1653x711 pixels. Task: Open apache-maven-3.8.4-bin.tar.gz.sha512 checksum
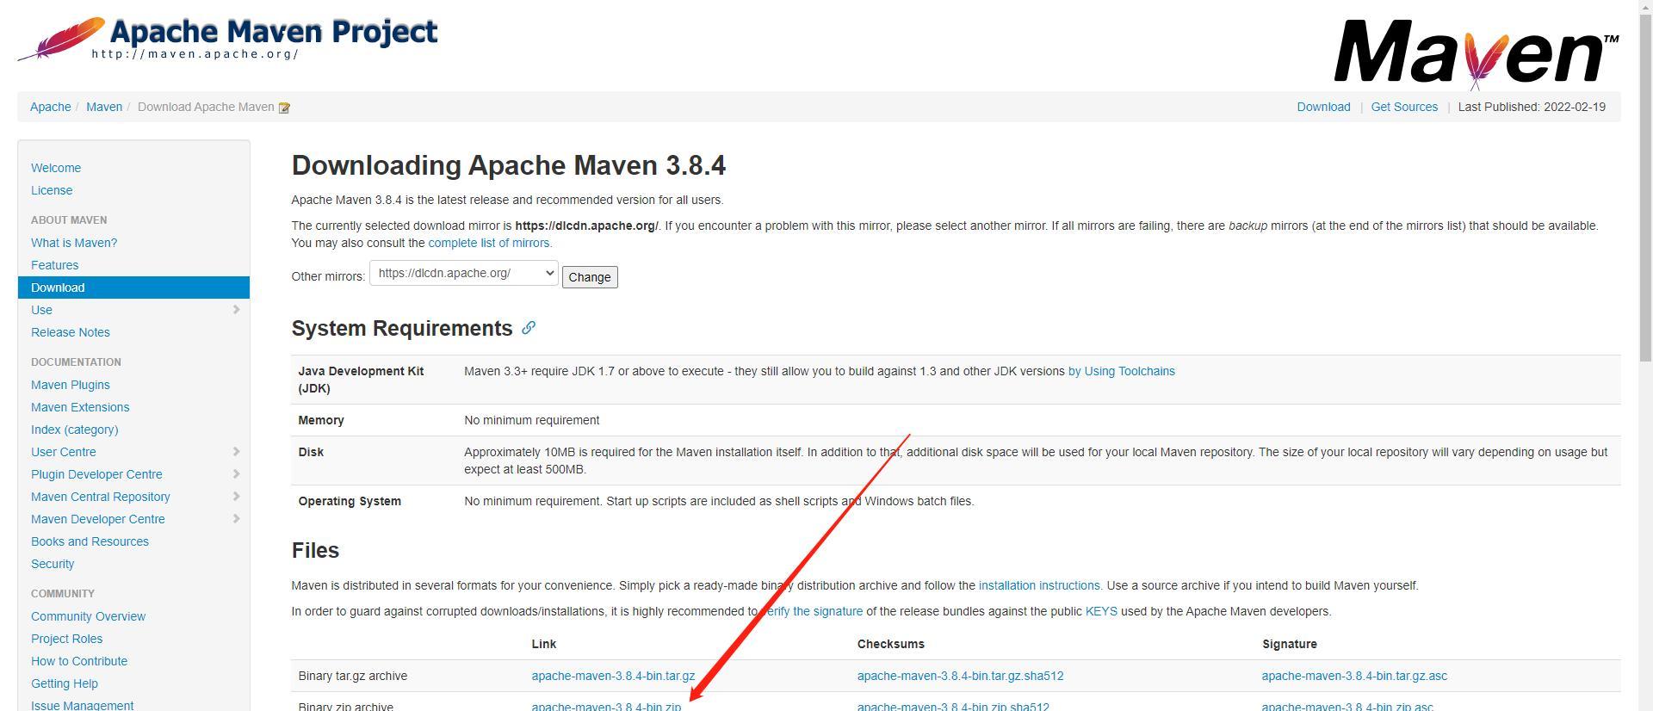[x=960, y=676]
